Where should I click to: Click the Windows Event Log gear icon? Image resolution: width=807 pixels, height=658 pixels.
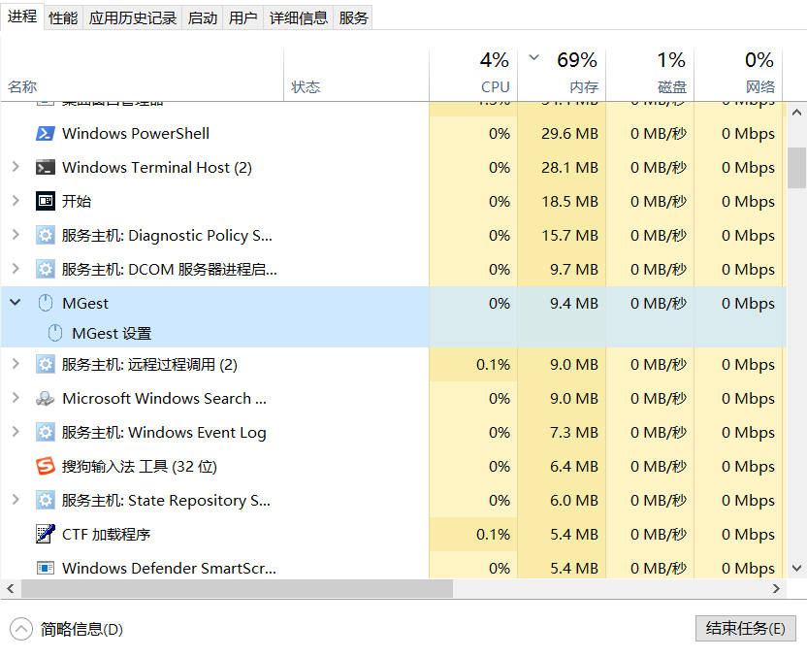tap(46, 433)
